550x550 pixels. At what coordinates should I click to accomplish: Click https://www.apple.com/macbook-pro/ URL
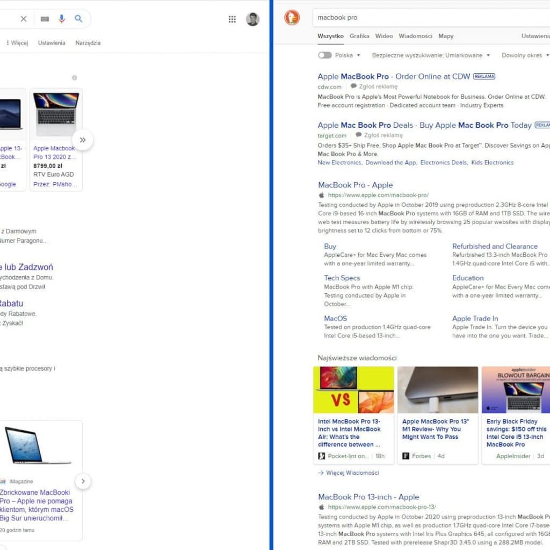point(378,195)
